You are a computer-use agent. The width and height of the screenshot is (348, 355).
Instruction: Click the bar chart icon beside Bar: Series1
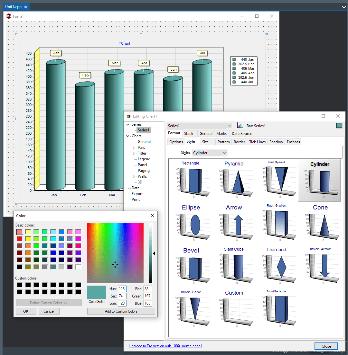click(240, 125)
